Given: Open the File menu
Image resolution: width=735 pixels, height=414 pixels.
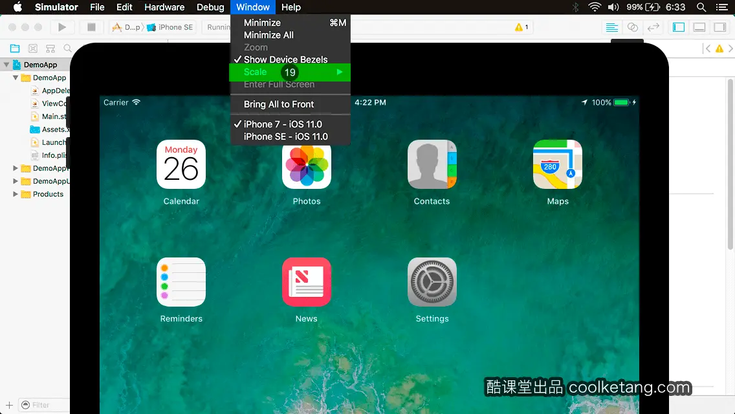Looking at the screenshot, I should coord(97,7).
